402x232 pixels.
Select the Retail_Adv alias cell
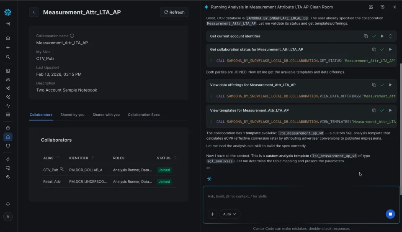pyautogui.click(x=52, y=181)
